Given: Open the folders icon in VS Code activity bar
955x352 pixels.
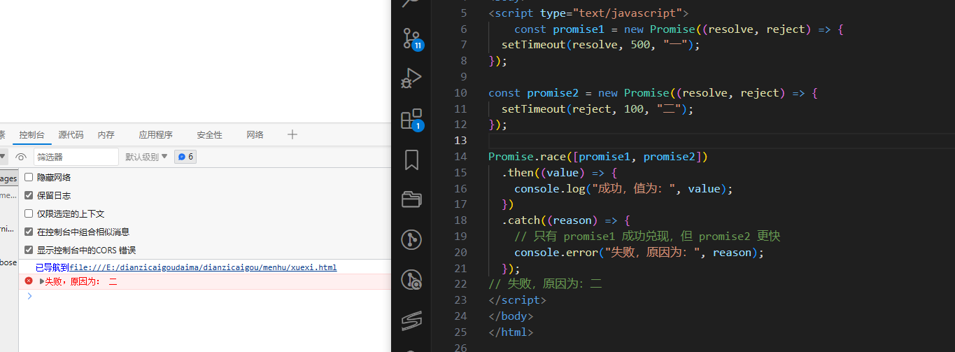Looking at the screenshot, I should [411, 200].
